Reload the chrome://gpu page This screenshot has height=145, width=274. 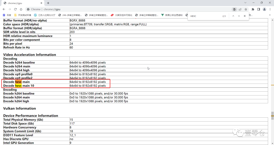(15, 9)
